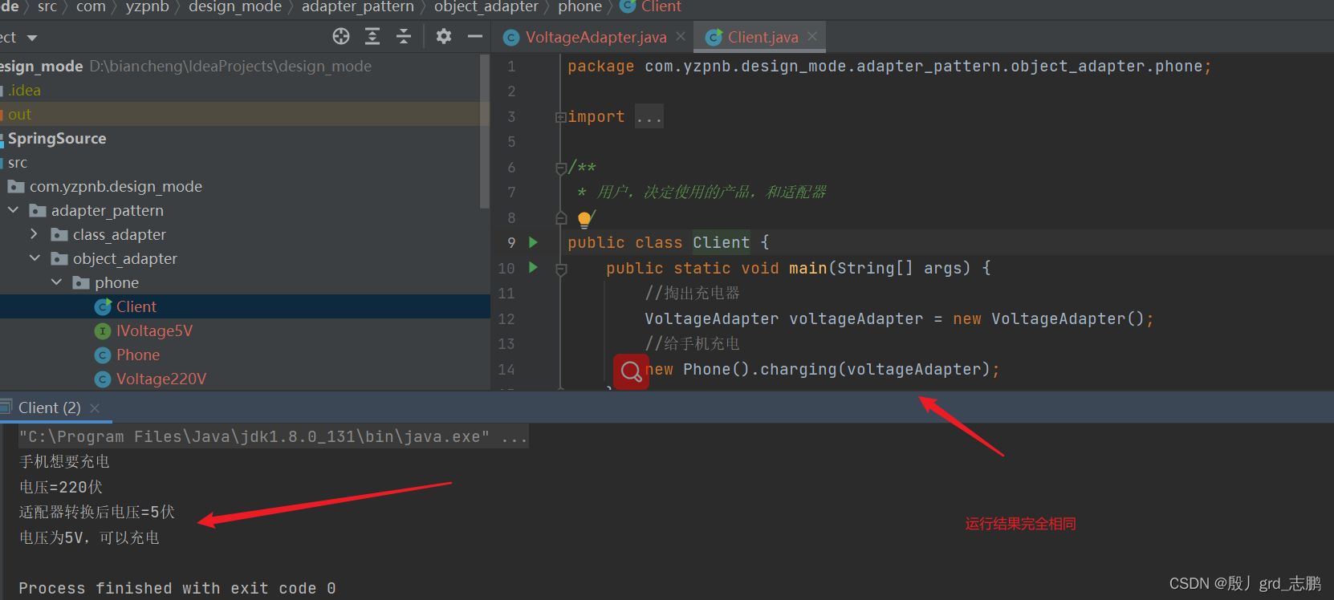The image size is (1334, 600).
Task: Click console line '电压=220伏'
Action: click(61, 487)
